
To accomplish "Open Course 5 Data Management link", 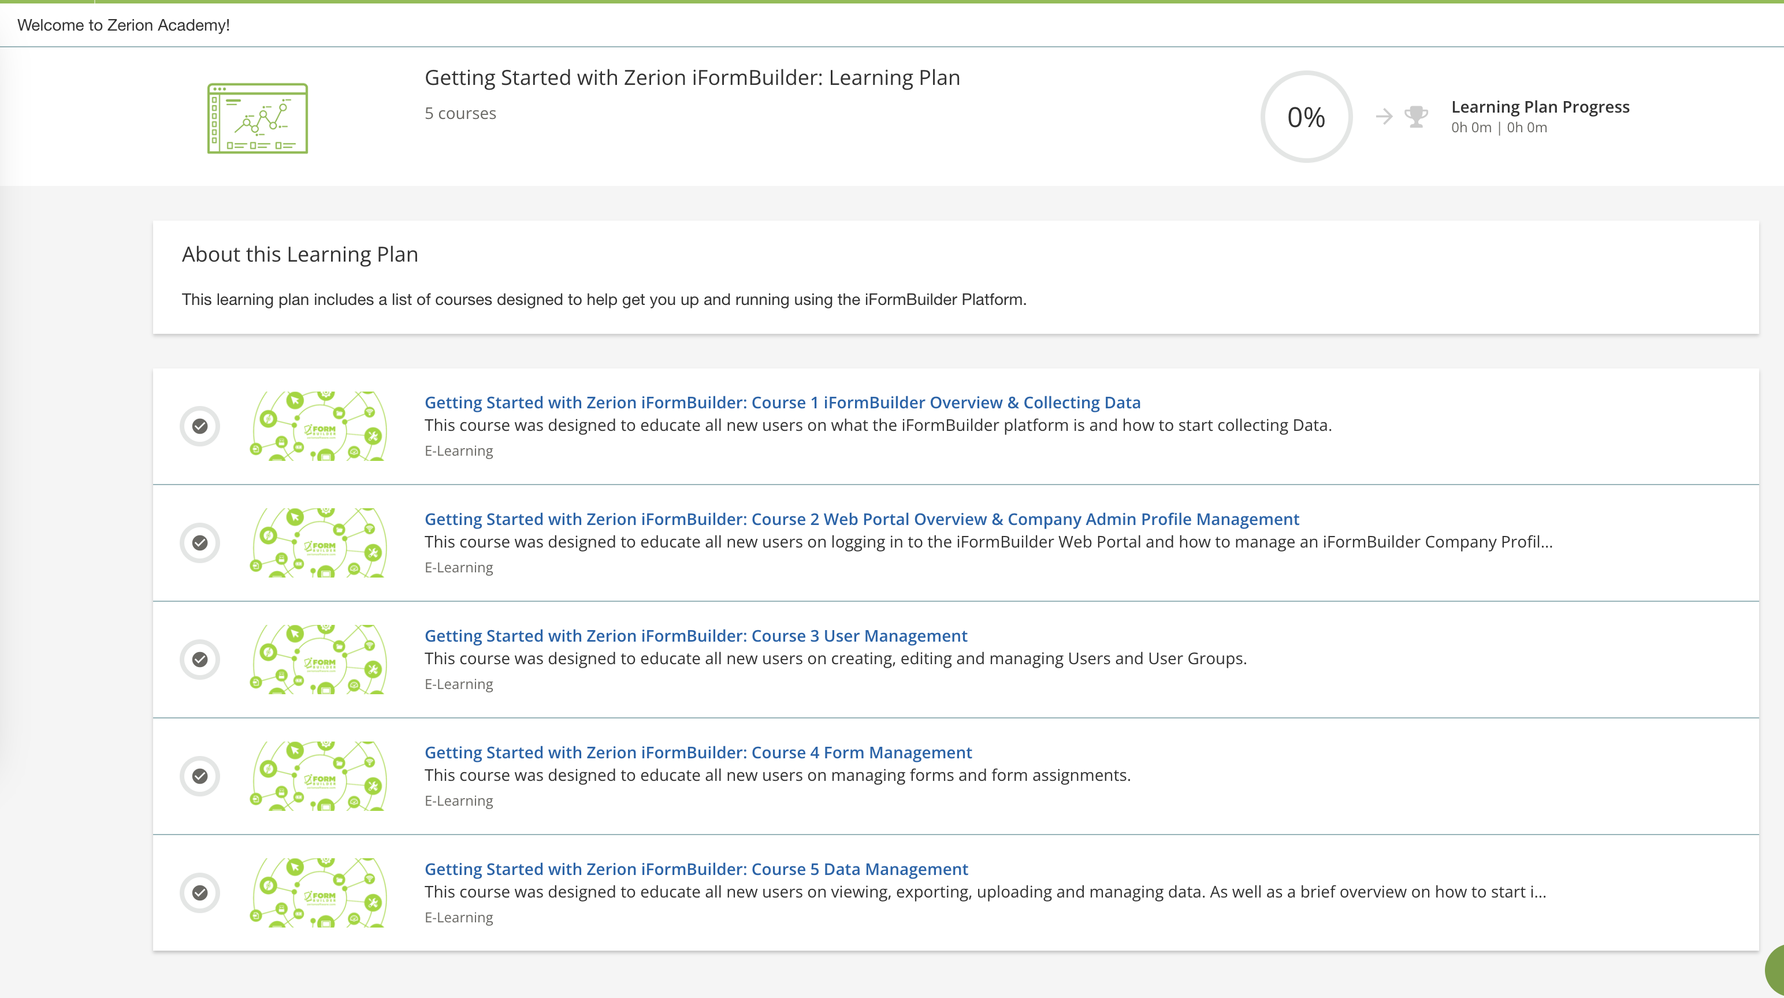I will click(x=696, y=869).
